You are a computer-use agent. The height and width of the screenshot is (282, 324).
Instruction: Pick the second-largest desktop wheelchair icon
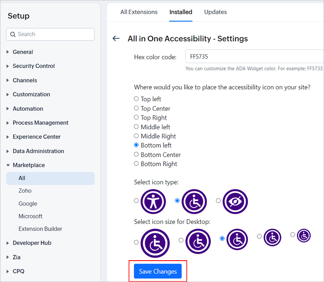198,241
